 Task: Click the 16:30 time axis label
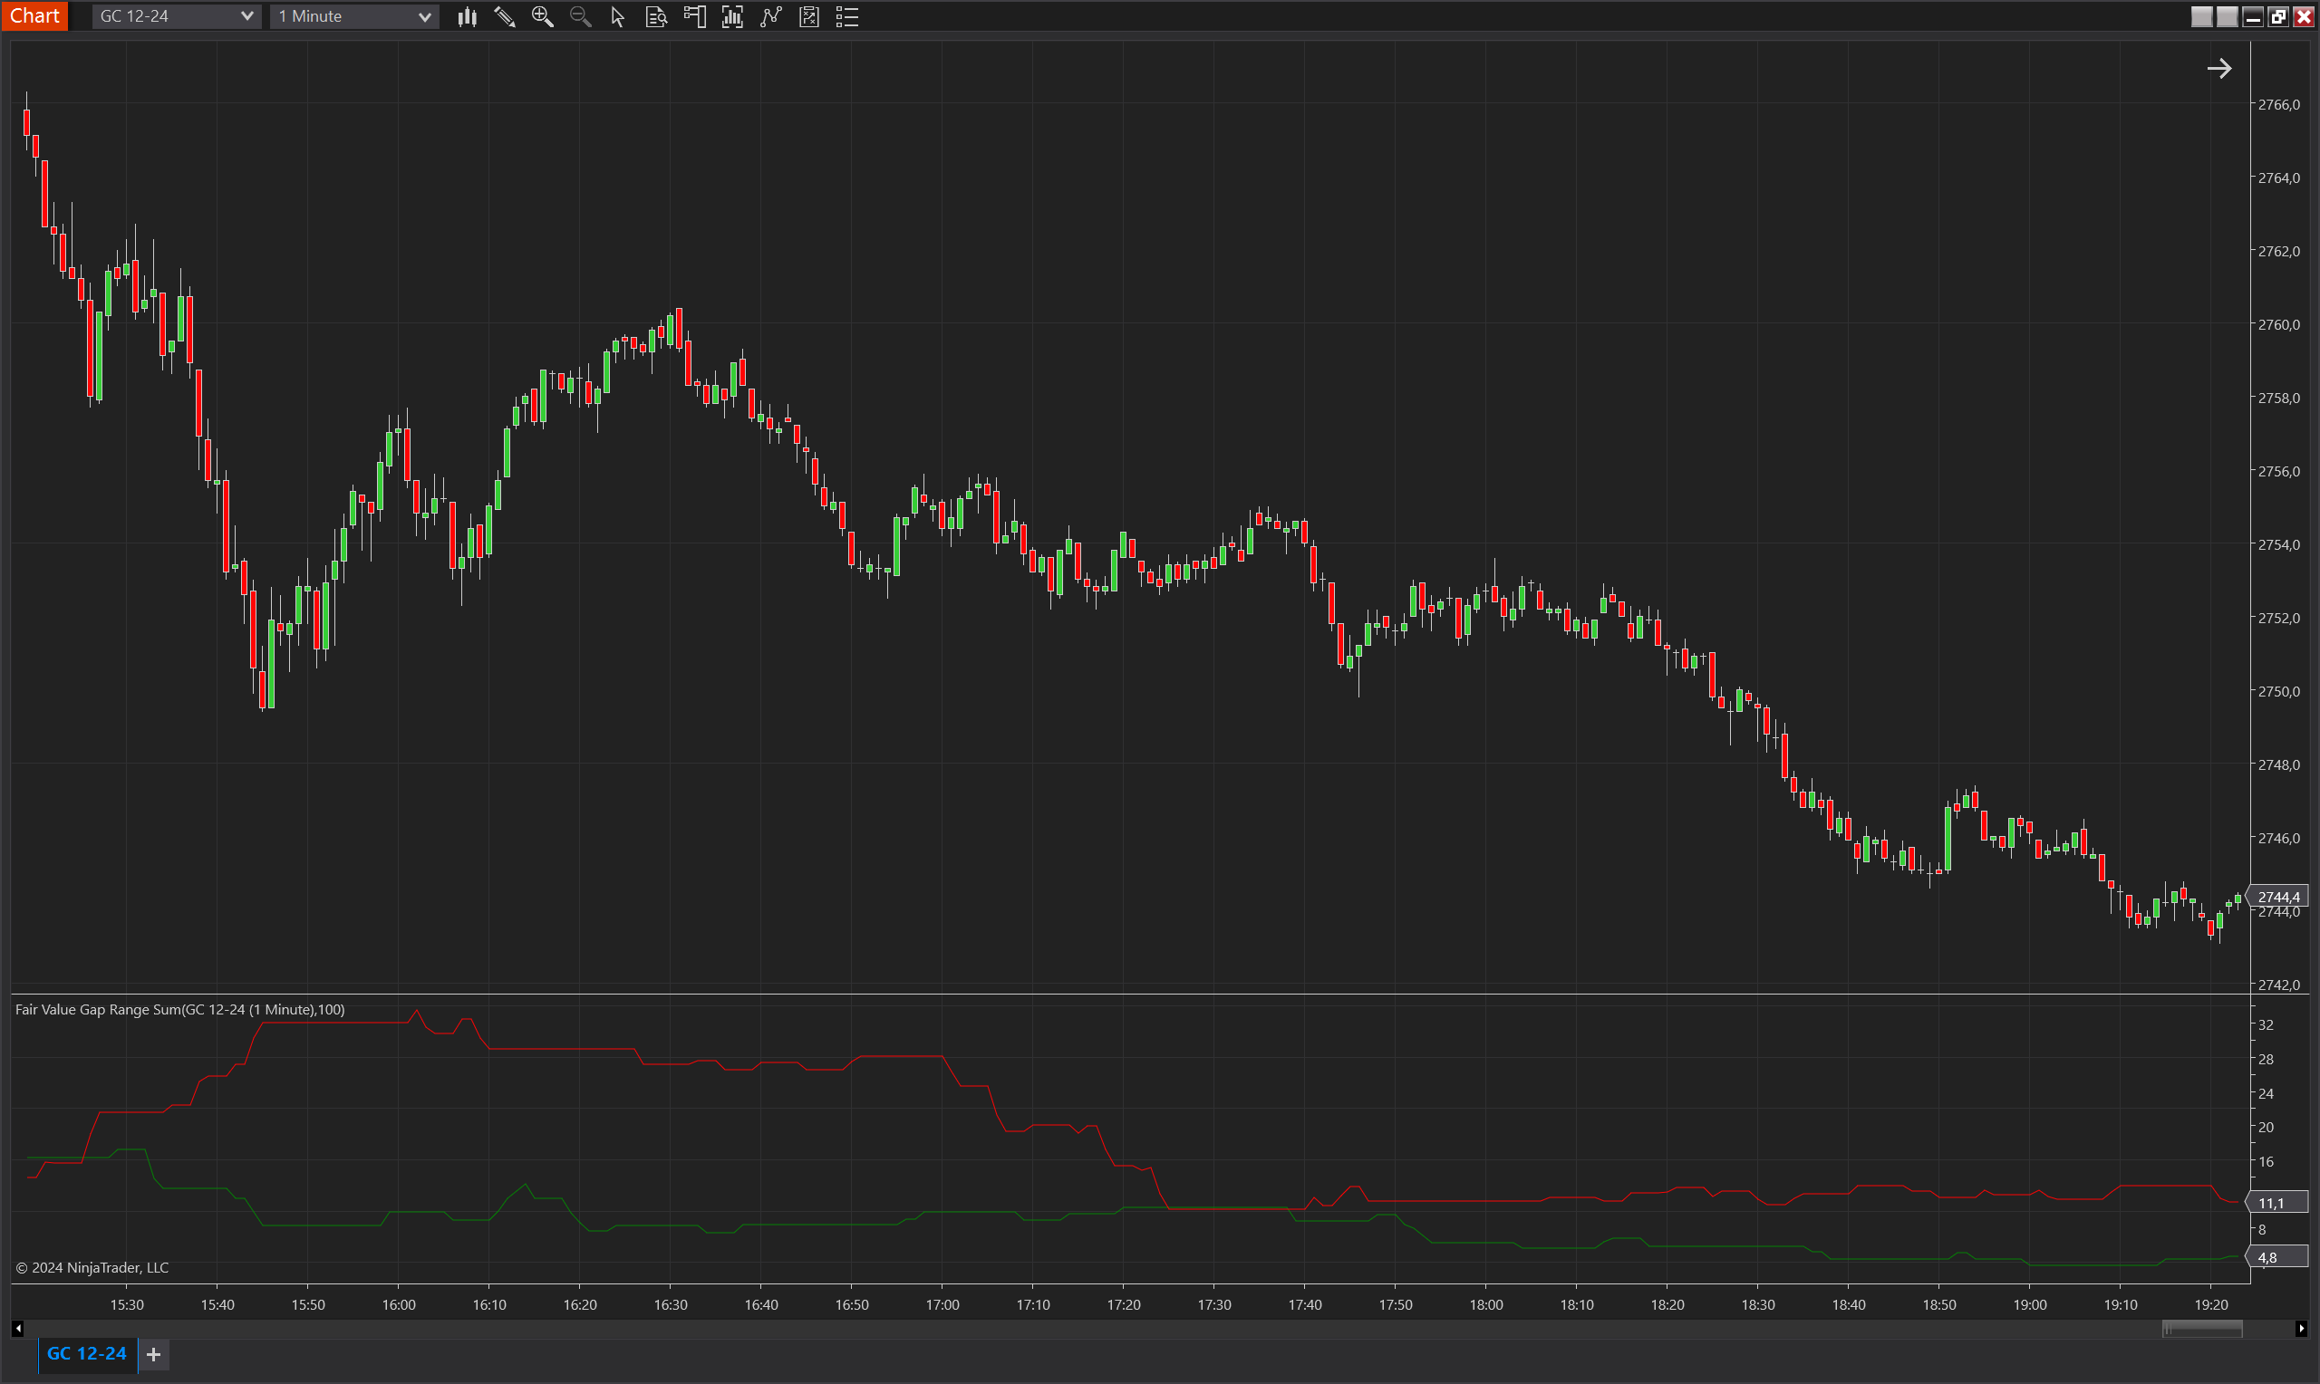tap(671, 1304)
